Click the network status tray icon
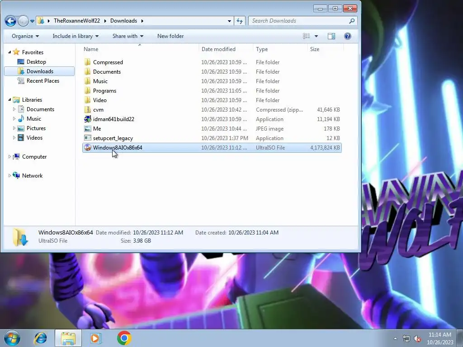The height and width of the screenshot is (347, 463). point(406,338)
